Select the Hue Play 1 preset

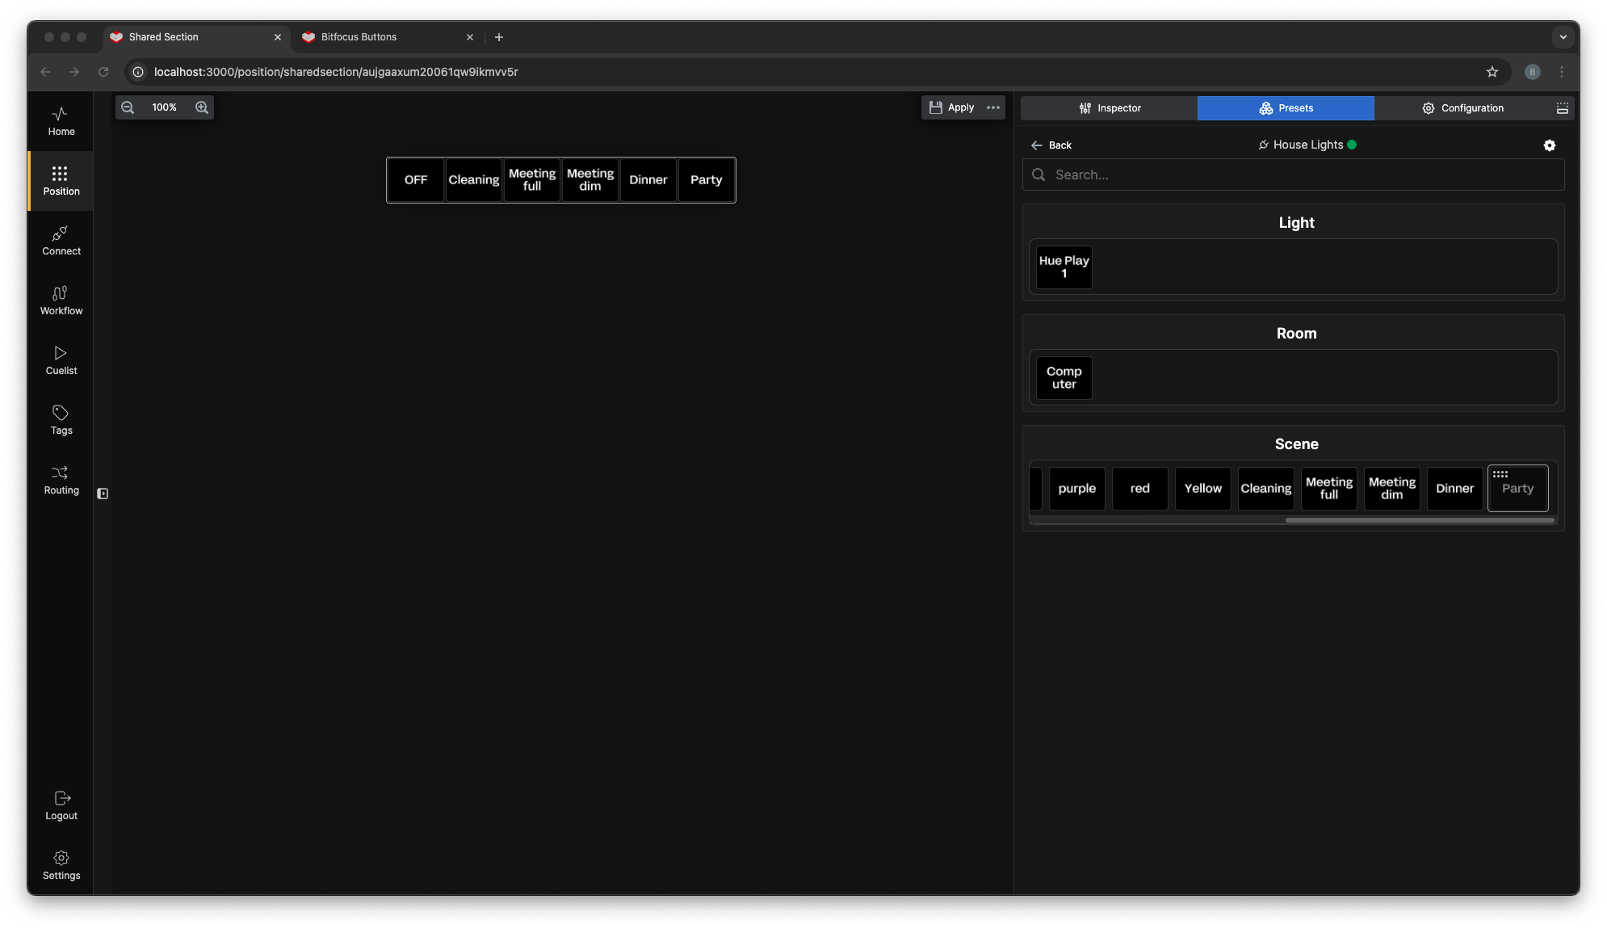click(1064, 267)
